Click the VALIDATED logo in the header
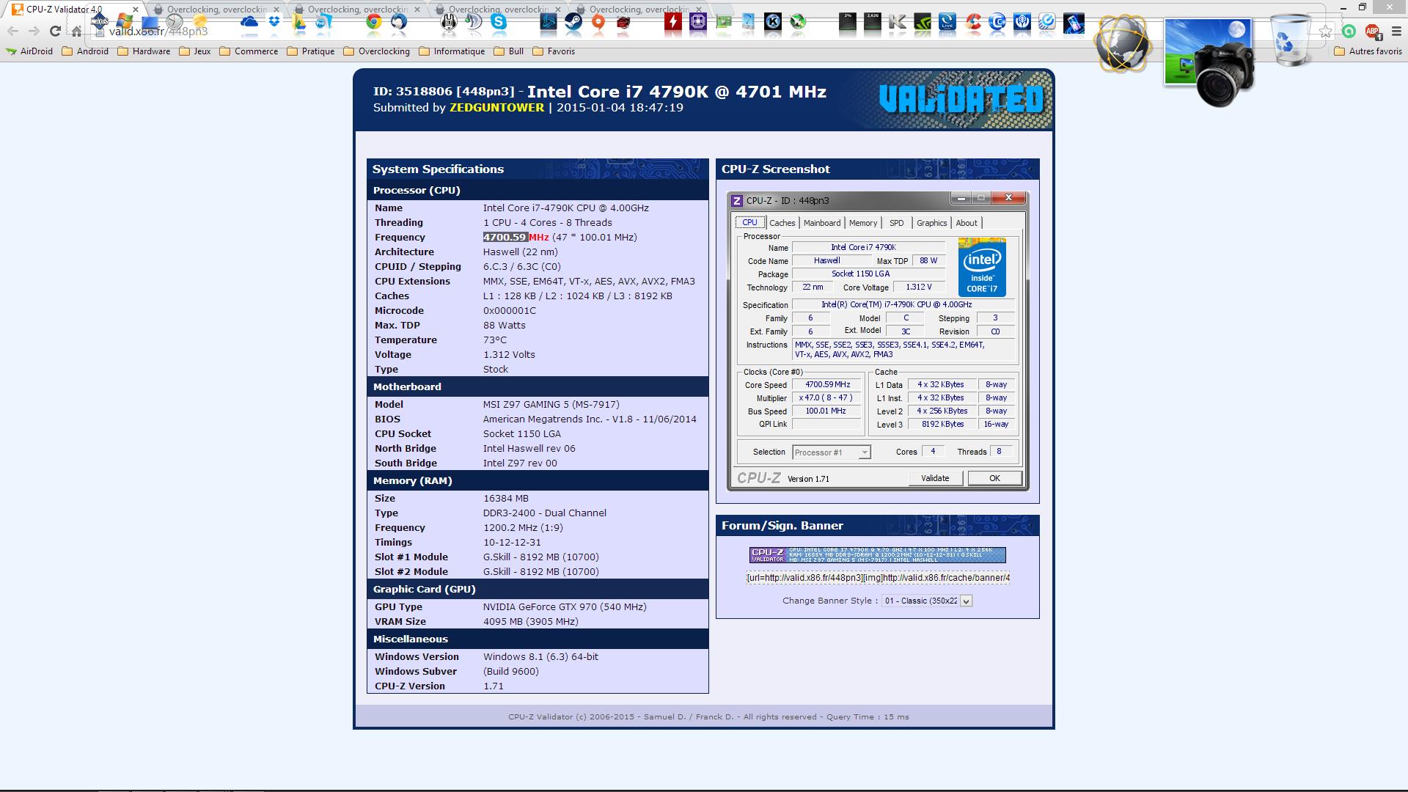 pos(961,99)
